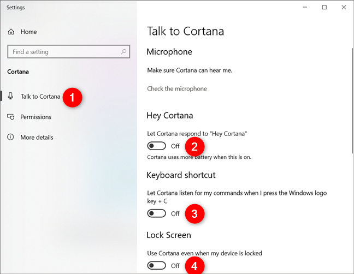Click the Permissions shield icon
354x274 pixels.
coord(10,117)
